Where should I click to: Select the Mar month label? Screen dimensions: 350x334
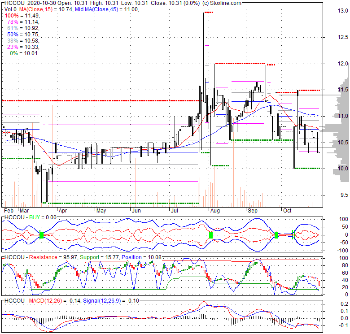pos(24,211)
